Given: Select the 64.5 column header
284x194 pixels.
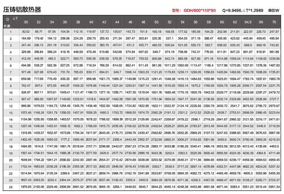Looking at the screenshot, I should pyautogui.click(x=248, y=22).
